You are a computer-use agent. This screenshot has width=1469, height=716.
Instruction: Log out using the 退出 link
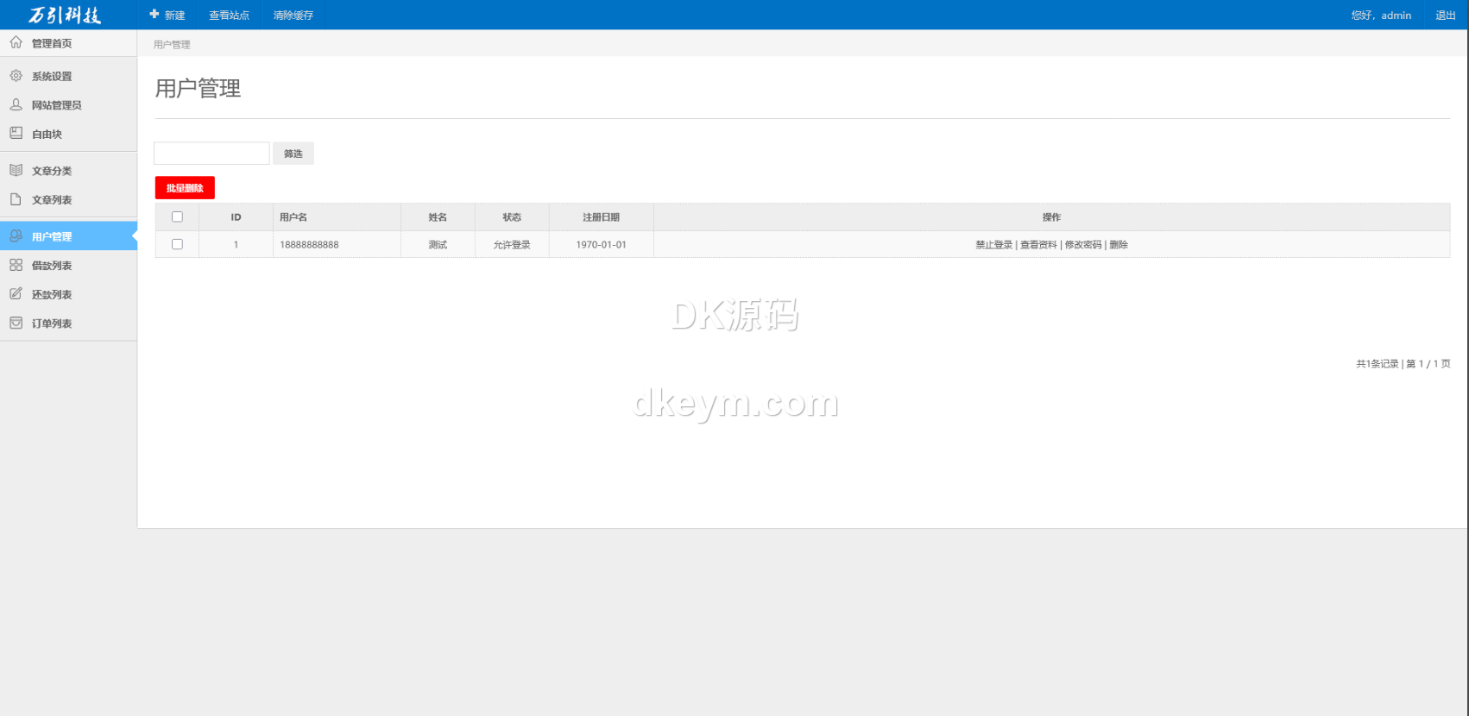coord(1445,15)
